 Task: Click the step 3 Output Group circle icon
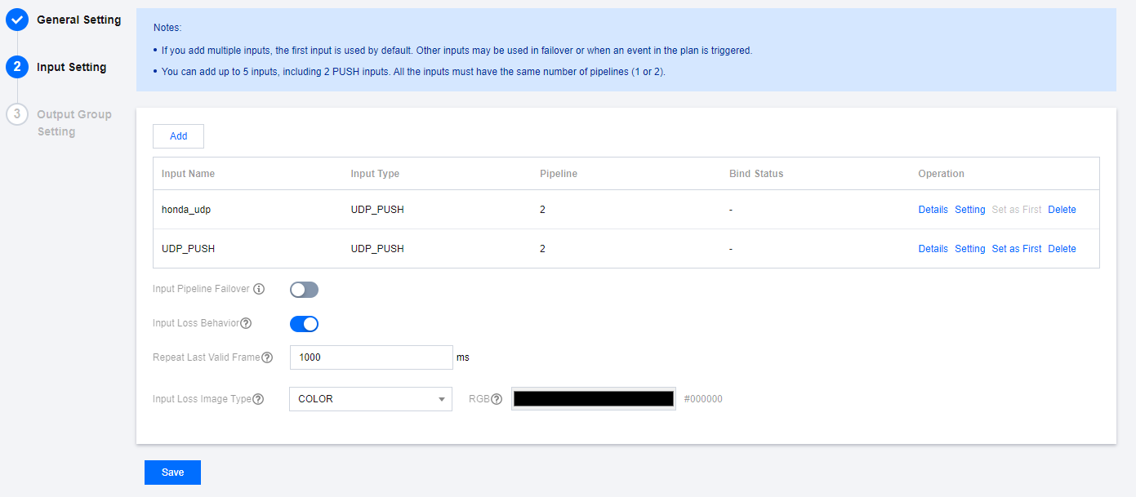click(17, 114)
